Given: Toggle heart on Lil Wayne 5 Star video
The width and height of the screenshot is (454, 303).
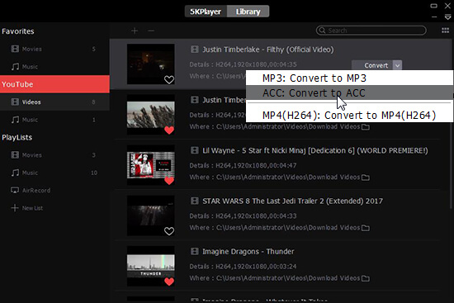Looking at the screenshot, I should 169,181.
